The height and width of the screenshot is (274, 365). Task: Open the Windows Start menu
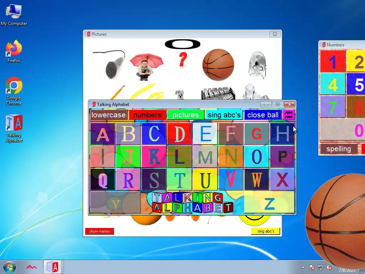10,267
